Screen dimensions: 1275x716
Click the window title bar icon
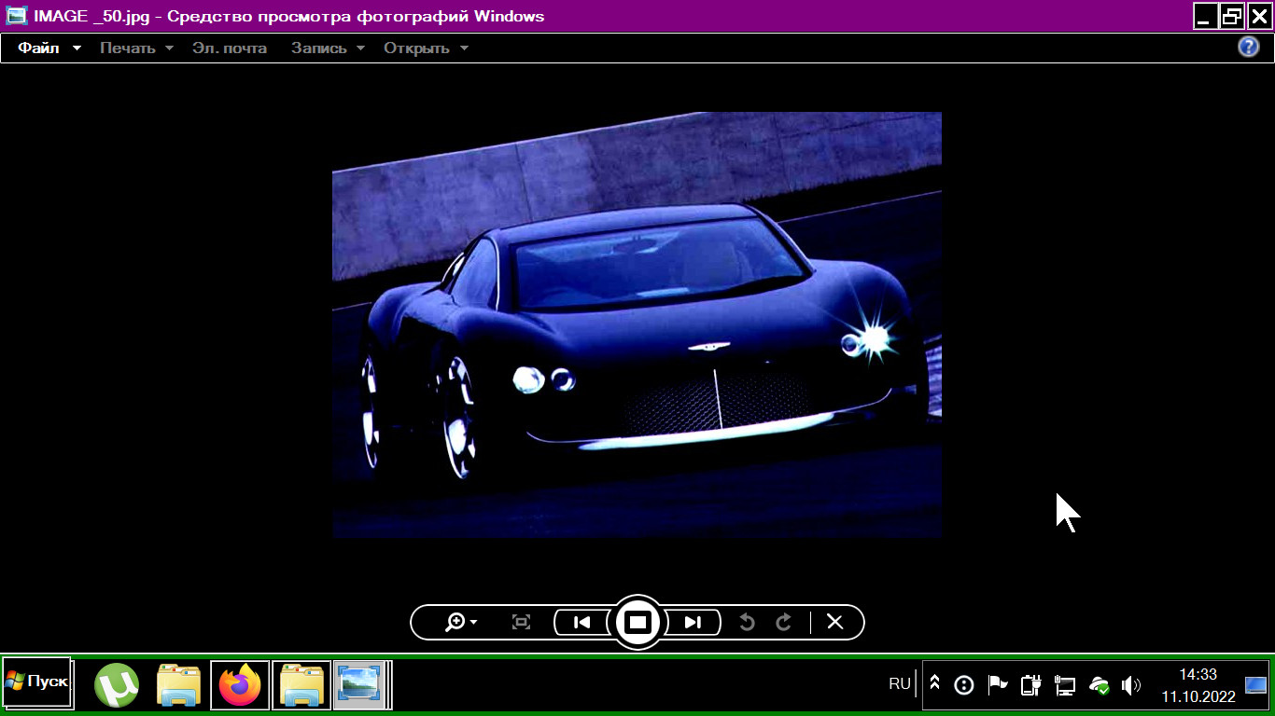(16, 16)
